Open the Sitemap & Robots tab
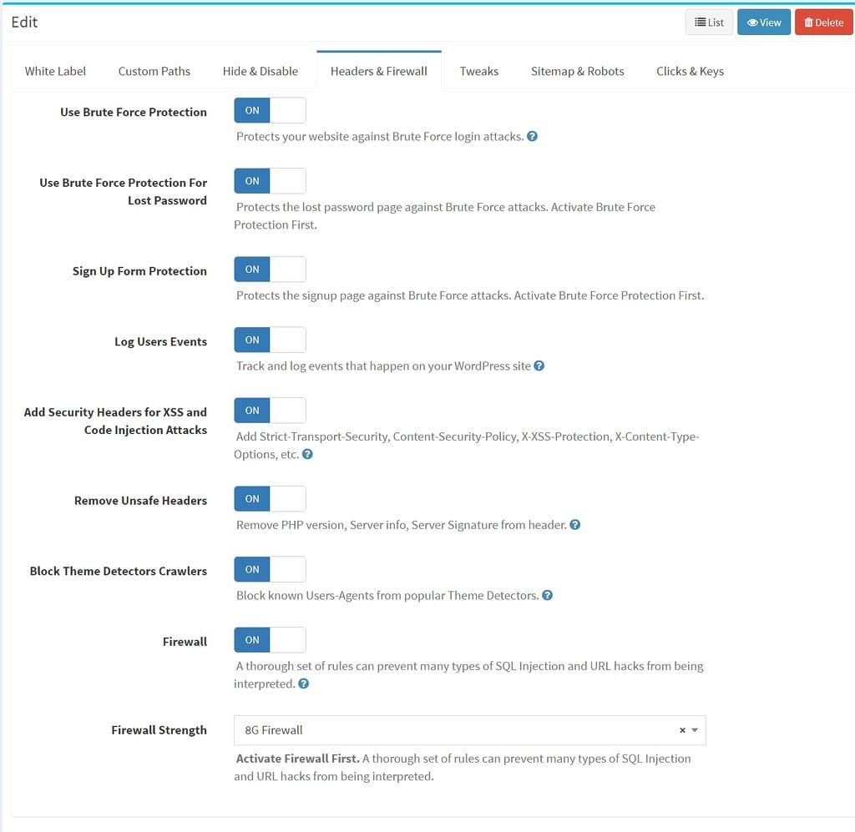 click(578, 72)
